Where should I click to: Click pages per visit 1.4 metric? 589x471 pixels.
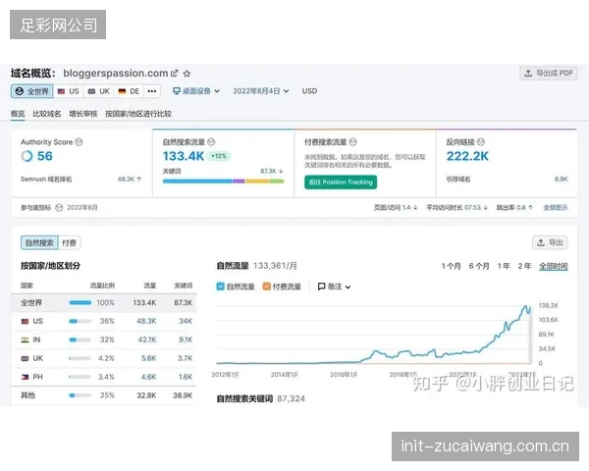(x=396, y=208)
